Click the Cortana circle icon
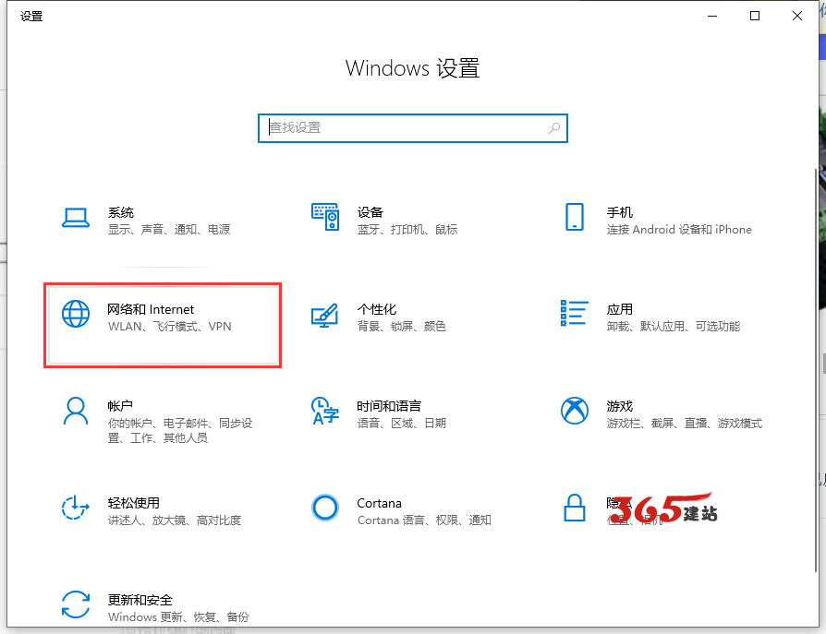 [x=325, y=508]
